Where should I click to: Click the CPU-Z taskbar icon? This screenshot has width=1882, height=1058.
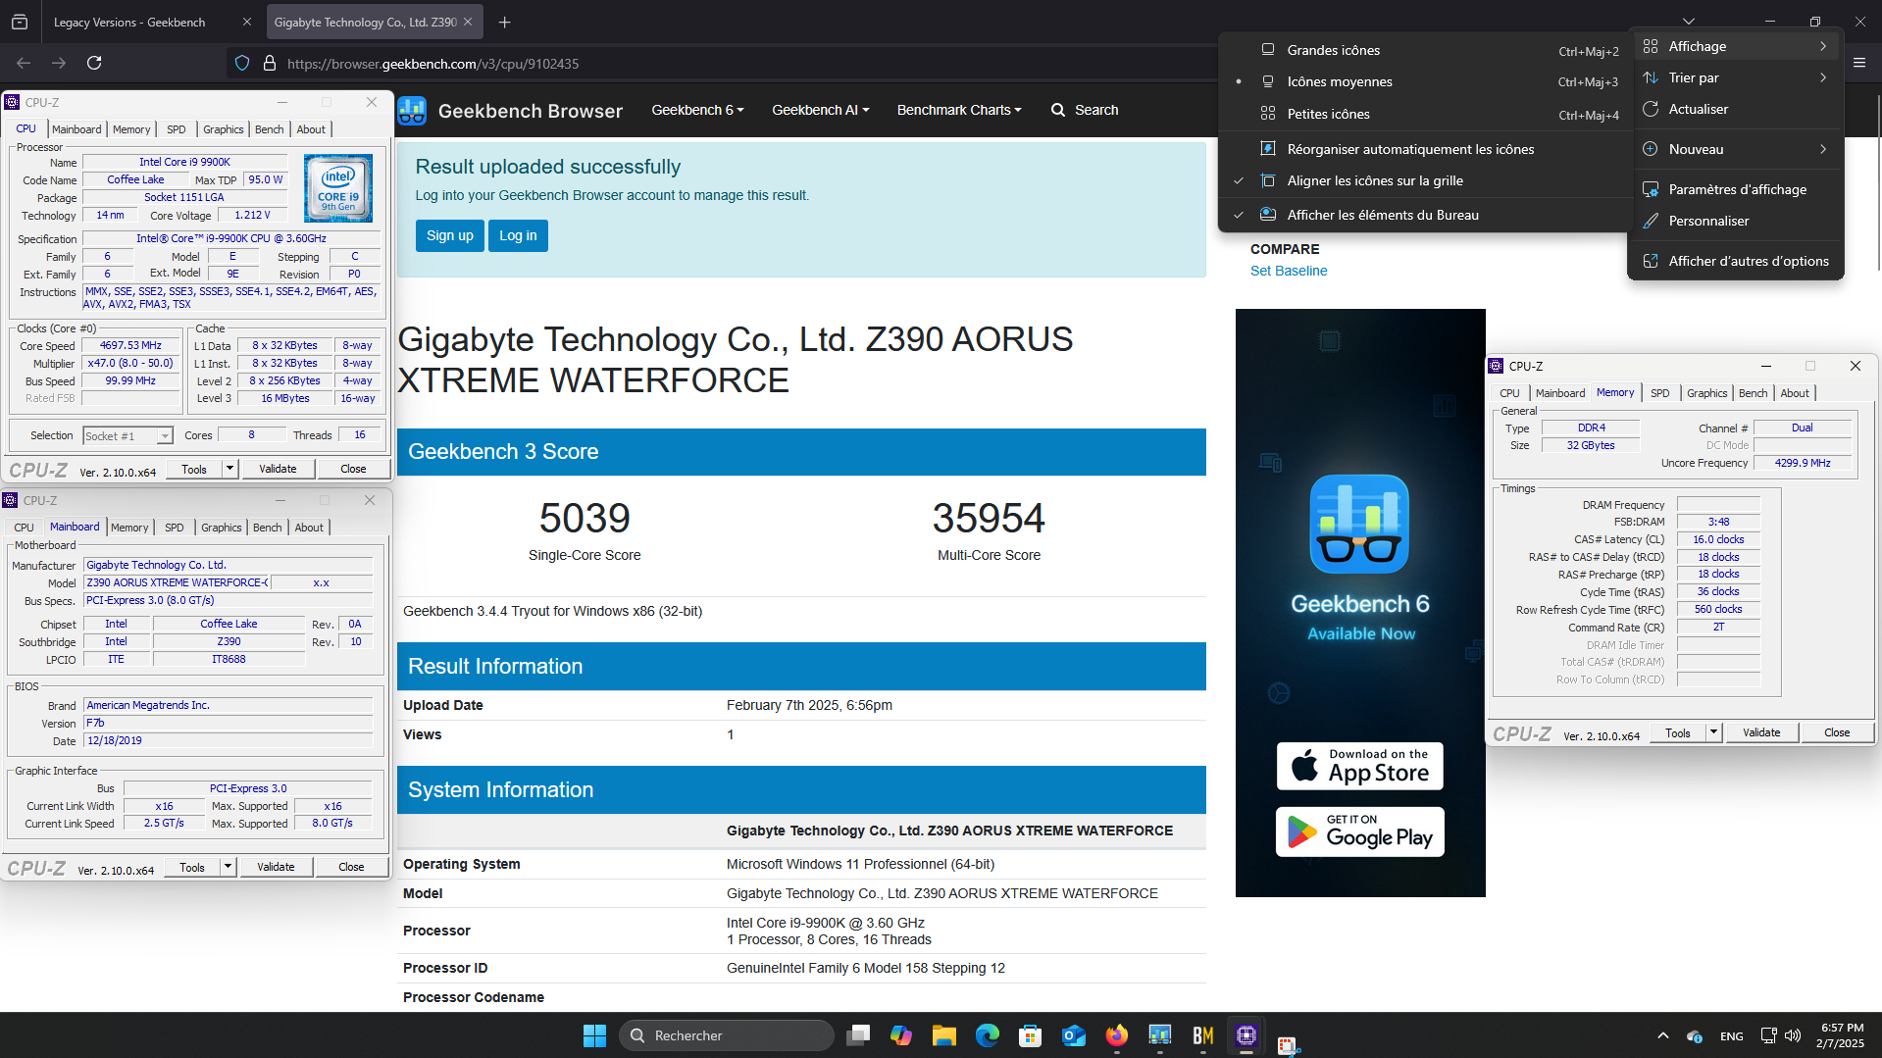tap(1246, 1035)
